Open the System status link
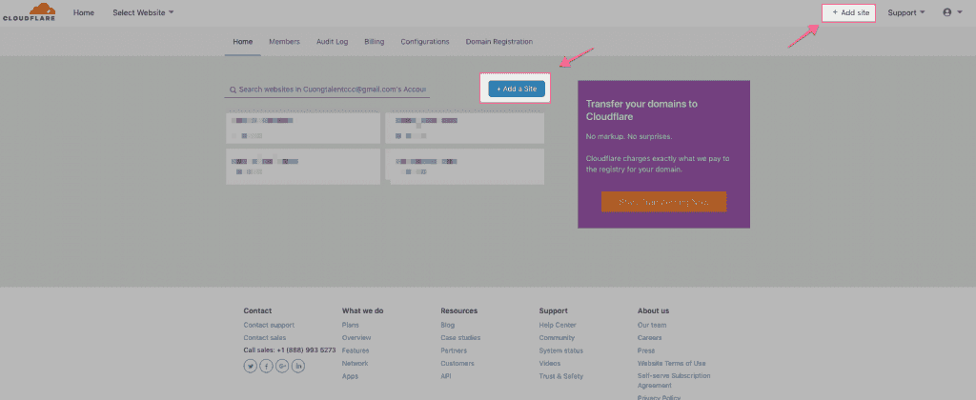The image size is (976, 400). coord(560,350)
